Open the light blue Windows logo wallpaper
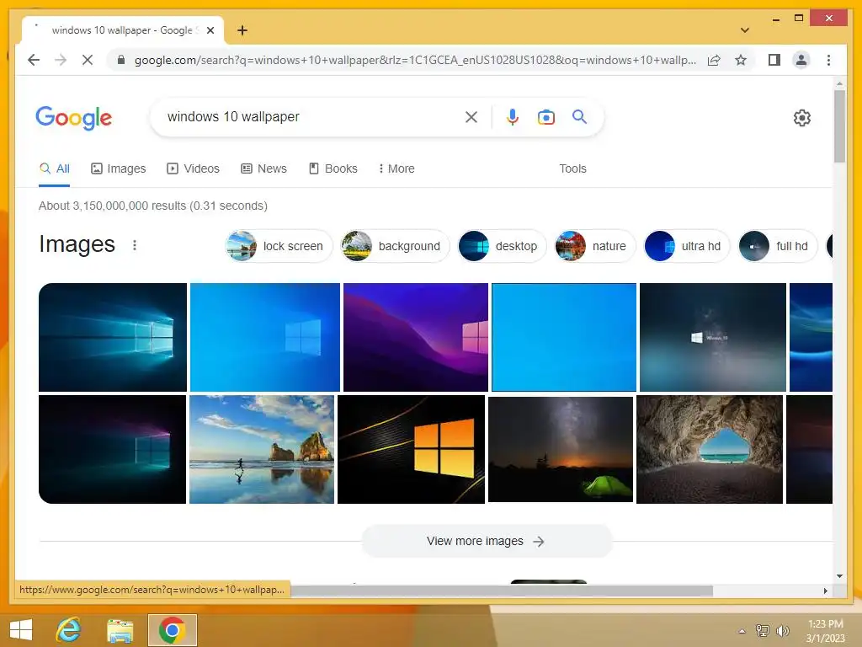Screen dimensions: 862x647 click(x=265, y=337)
